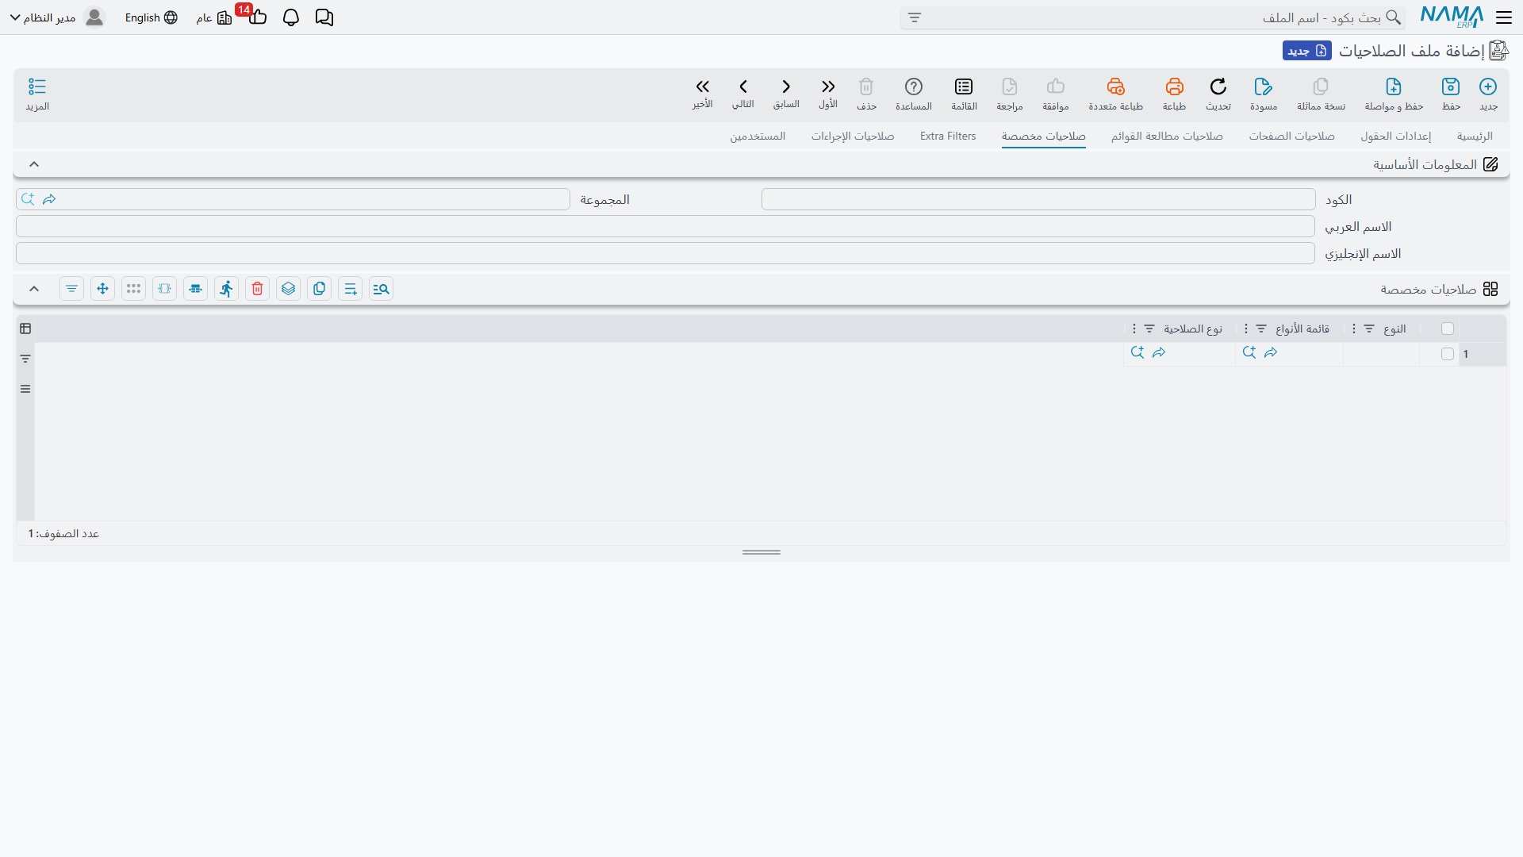Go to Next record (التالي)
1523x857 pixels.
pos(743,94)
